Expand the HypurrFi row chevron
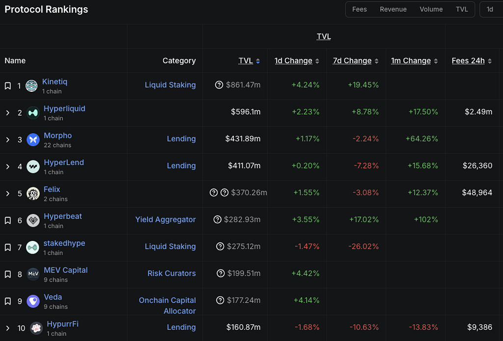The width and height of the screenshot is (503, 341). click(x=8, y=328)
